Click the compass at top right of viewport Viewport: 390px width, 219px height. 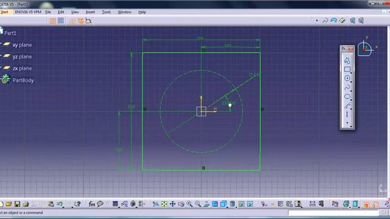(364, 49)
